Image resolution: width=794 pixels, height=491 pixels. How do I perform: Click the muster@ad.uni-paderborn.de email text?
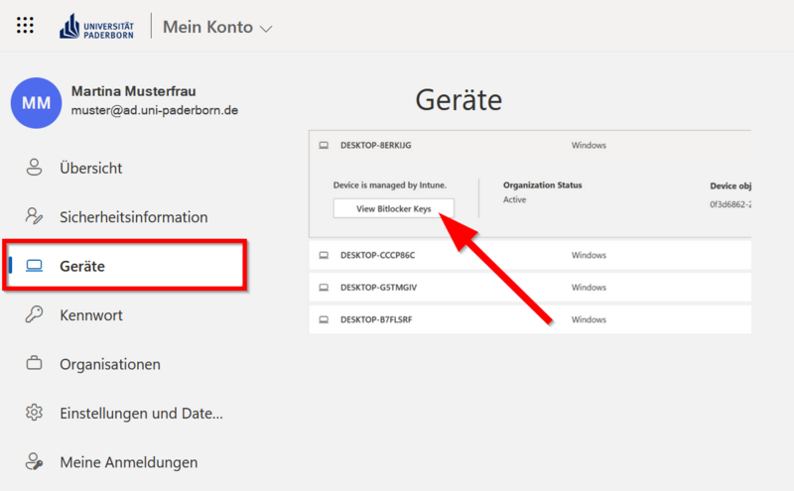[154, 111]
